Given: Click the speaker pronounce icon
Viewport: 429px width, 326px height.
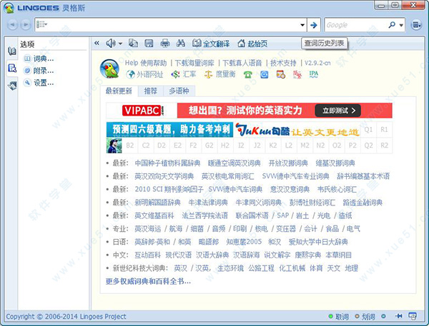Looking at the screenshot, I should (x=110, y=43).
